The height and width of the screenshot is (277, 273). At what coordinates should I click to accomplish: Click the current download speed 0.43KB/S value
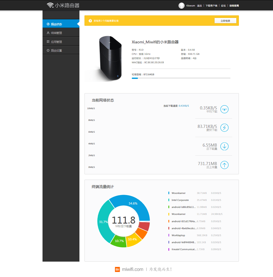point(184,106)
